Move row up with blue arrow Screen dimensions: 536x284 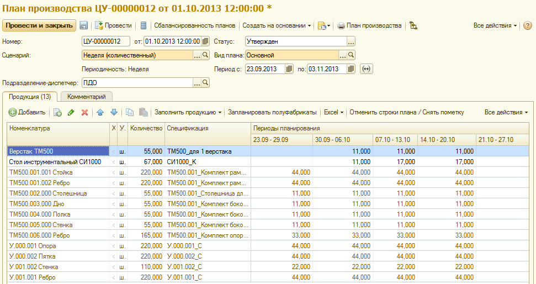(100, 112)
